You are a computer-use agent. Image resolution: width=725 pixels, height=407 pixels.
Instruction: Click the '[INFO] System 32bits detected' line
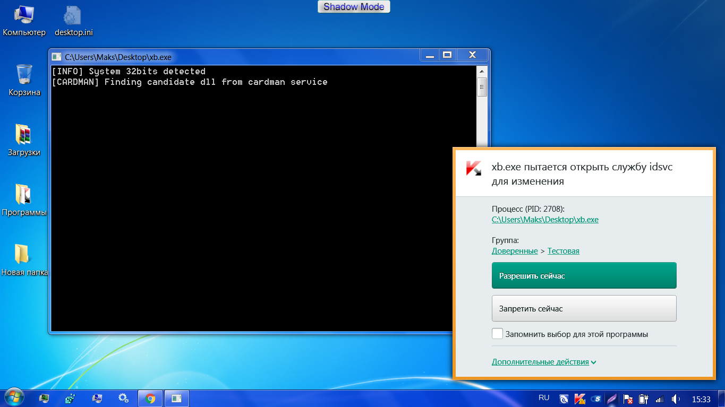pos(129,71)
